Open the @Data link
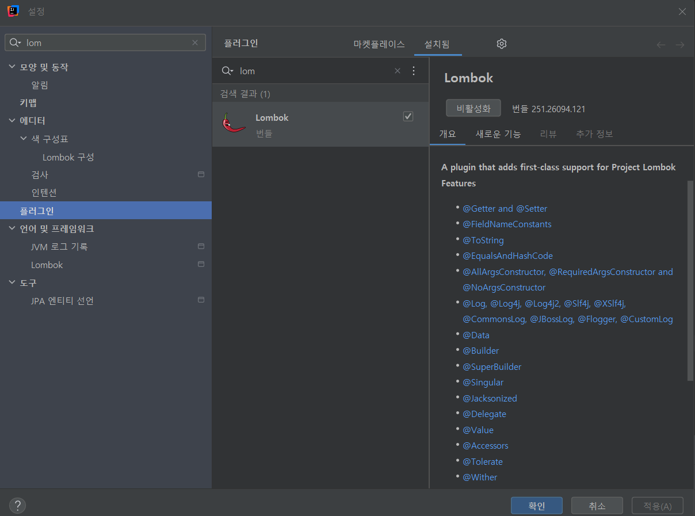 click(x=476, y=335)
